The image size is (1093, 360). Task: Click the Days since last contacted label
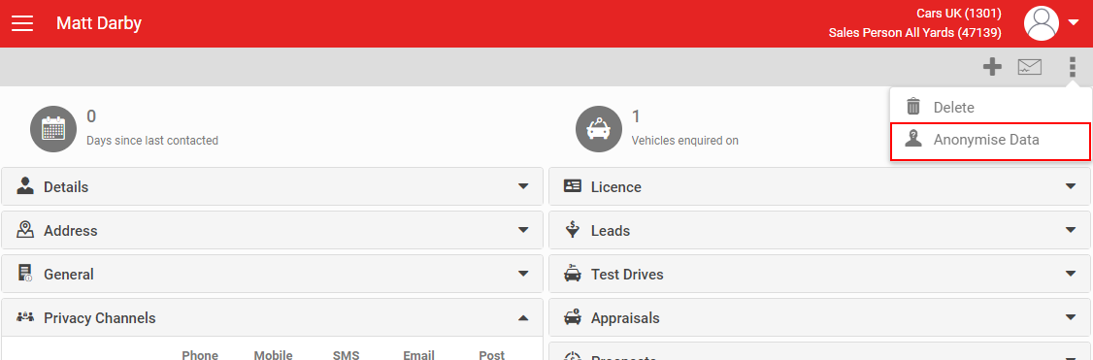[x=152, y=141]
